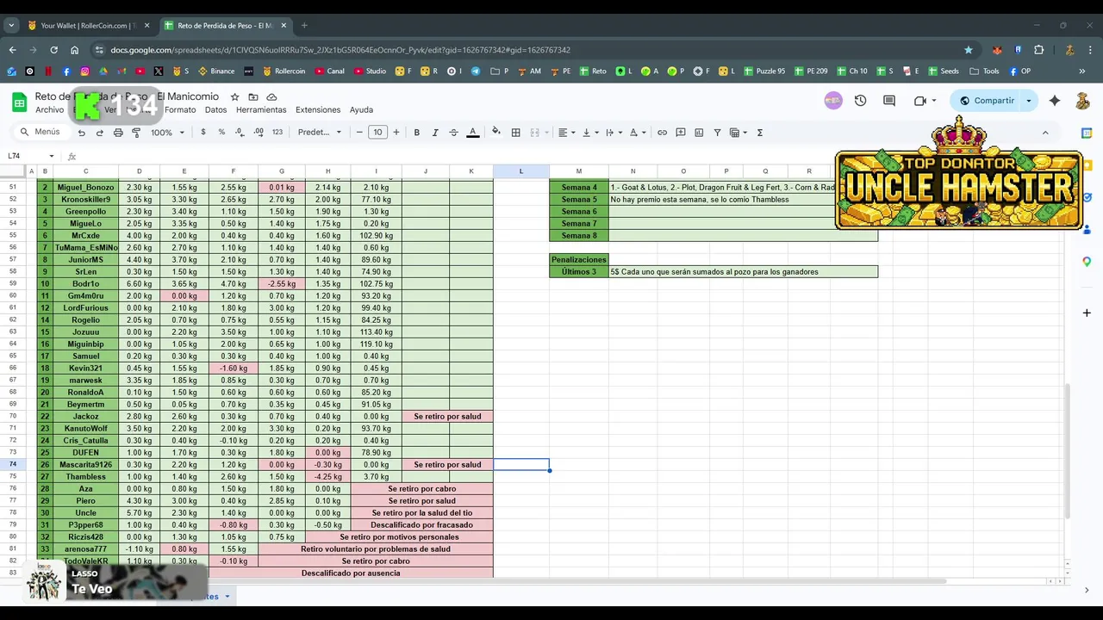Open the Ayuda menu
Viewport: 1103px width, 620px height.
pyautogui.click(x=361, y=110)
